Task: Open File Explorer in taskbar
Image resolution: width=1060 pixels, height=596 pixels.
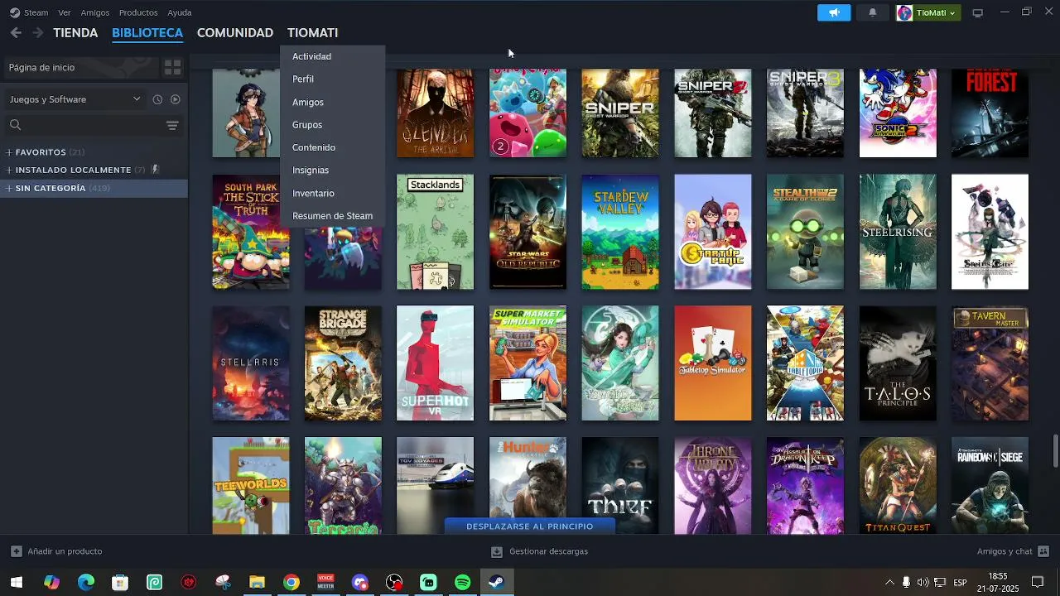Action: [257, 583]
